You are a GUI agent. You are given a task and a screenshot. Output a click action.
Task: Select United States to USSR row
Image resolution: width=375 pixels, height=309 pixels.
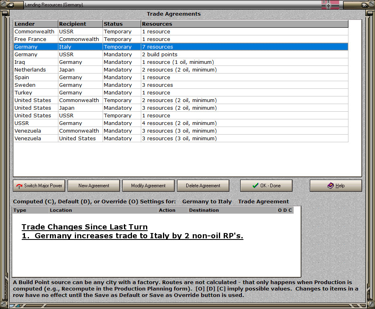181,116
